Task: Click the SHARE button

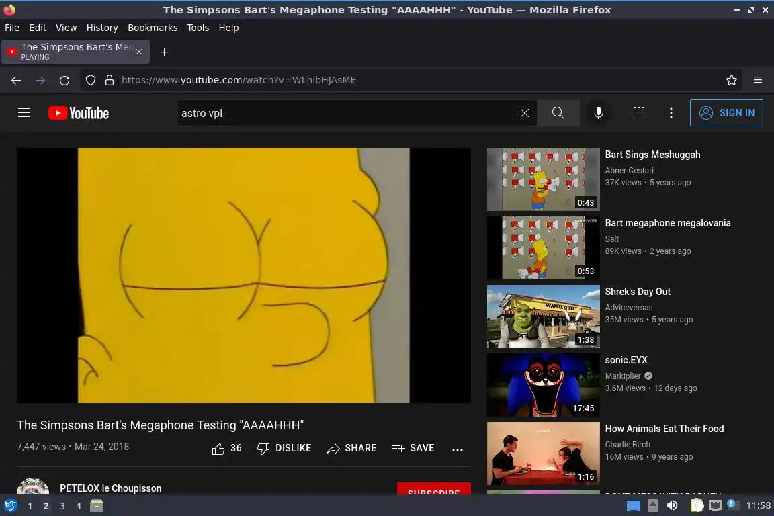Action: (351, 448)
